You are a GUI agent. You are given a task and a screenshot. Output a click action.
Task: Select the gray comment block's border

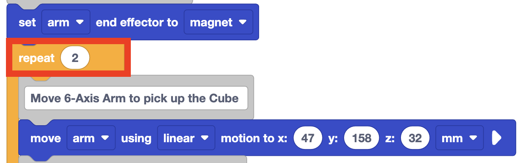[251, 98]
